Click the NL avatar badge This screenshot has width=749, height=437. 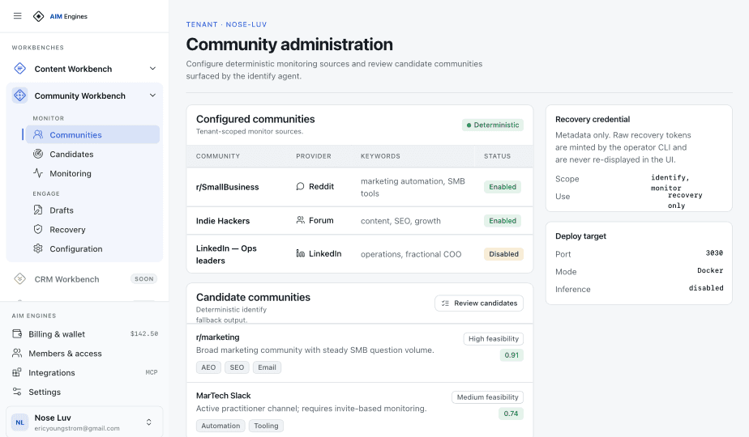[20, 422]
